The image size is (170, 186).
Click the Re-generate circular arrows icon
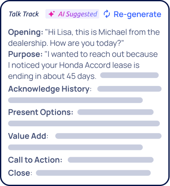click(107, 14)
